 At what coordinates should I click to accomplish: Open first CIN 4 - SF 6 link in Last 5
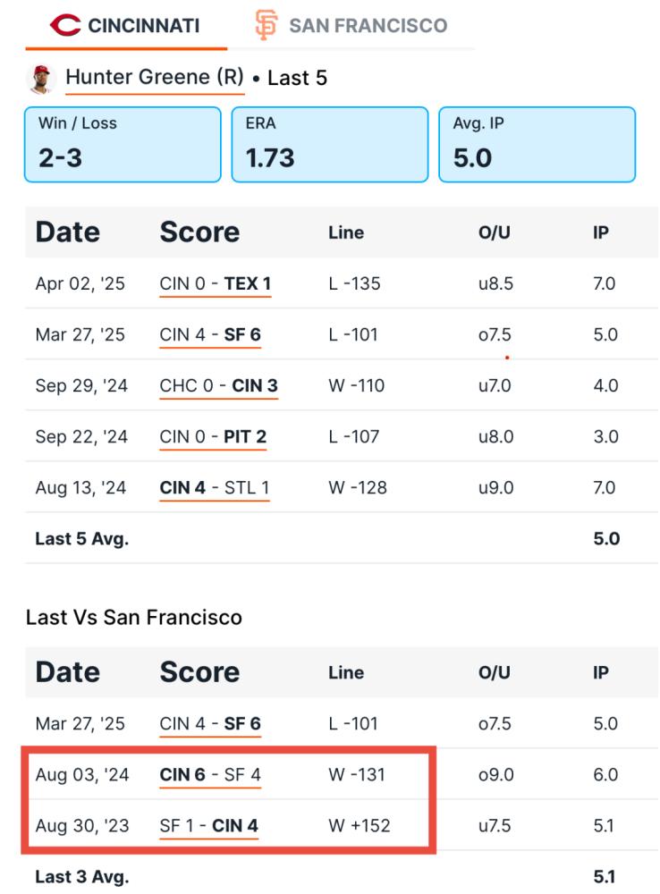point(210,334)
